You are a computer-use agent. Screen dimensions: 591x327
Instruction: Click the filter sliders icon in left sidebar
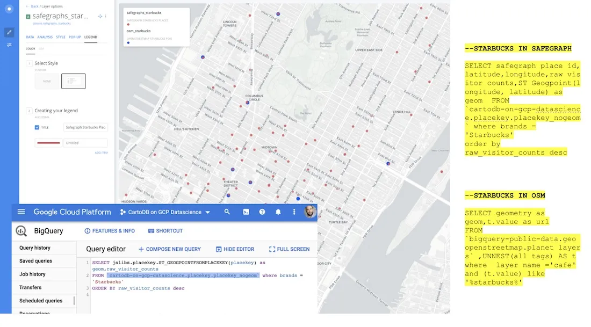click(x=9, y=45)
